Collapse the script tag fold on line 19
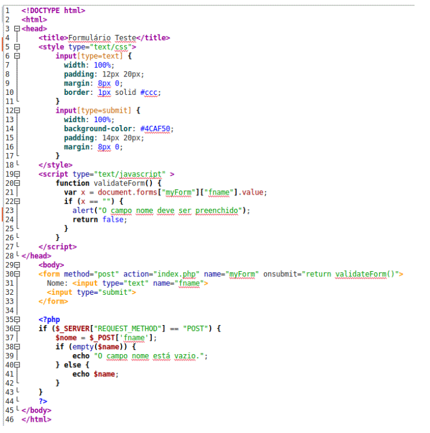The image size is (430, 433). [x=17, y=174]
